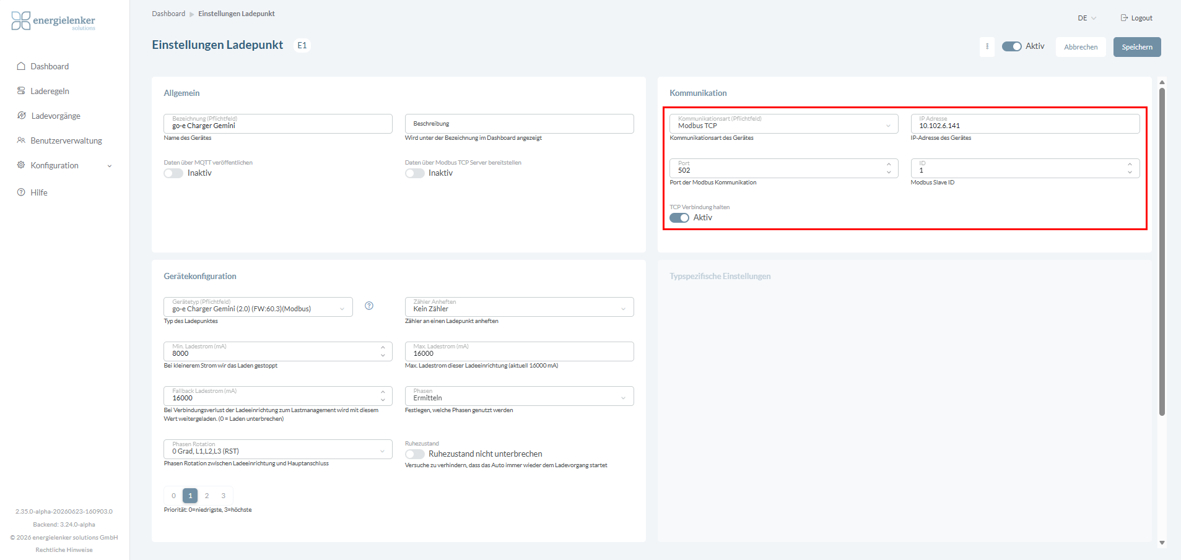Click the Ladevorgänge icon in sidebar

(x=21, y=116)
